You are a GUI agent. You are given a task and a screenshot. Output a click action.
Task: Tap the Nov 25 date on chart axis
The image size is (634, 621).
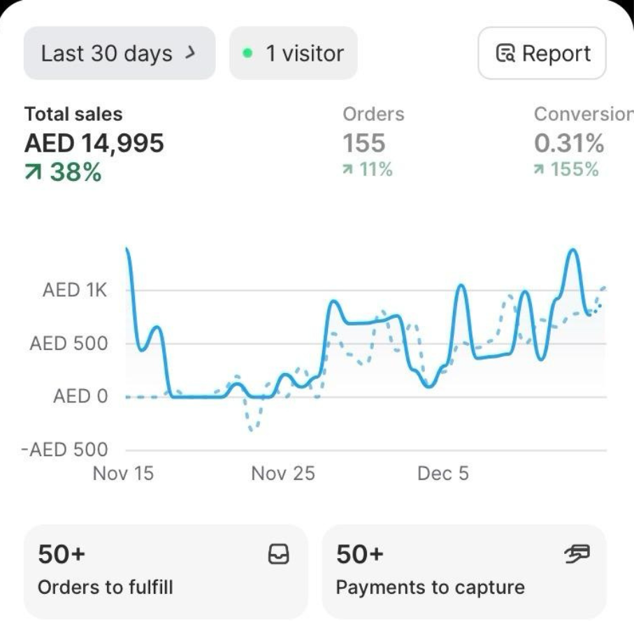(x=283, y=474)
